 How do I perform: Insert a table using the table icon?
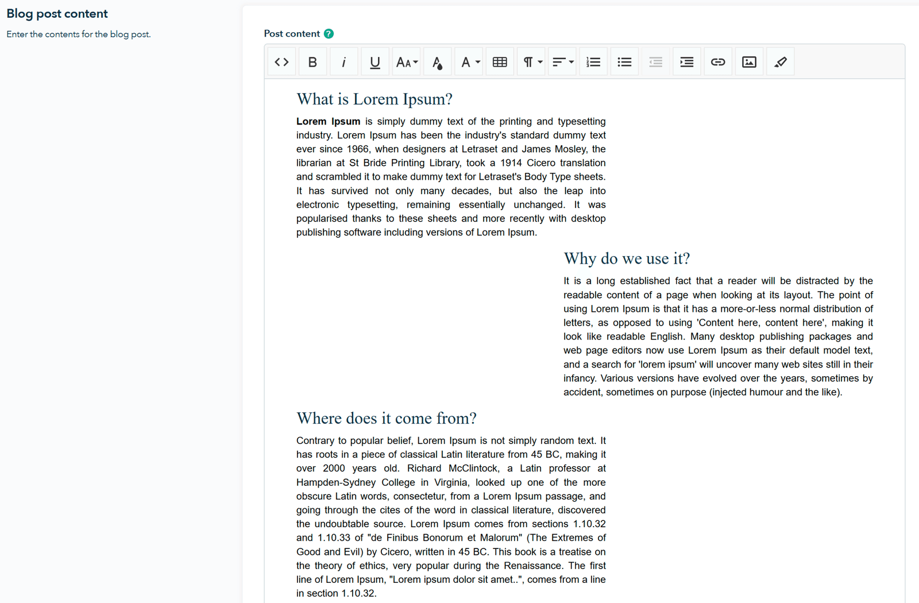500,62
